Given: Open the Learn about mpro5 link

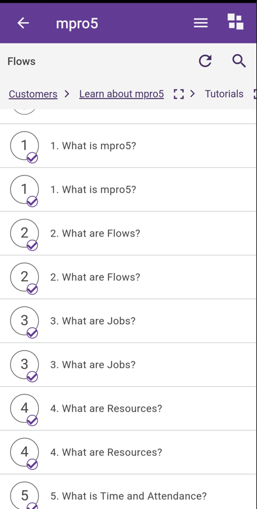Looking at the screenshot, I should [122, 94].
